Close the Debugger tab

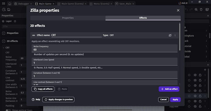coord(31,4)
